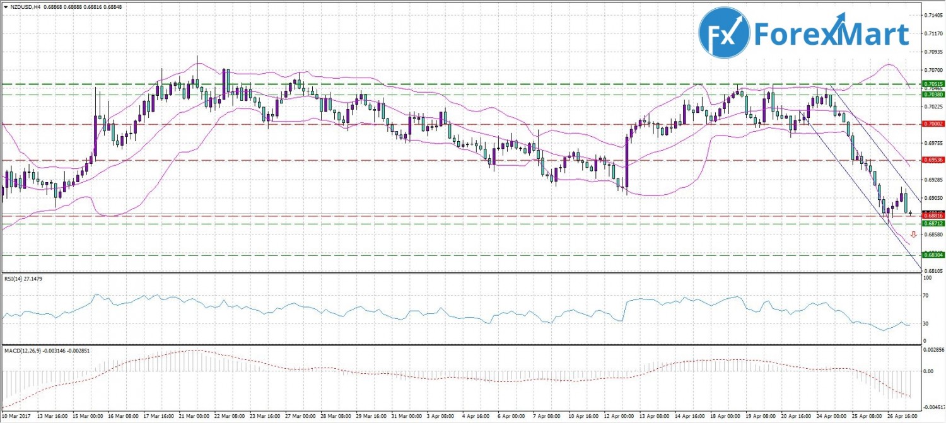The height and width of the screenshot is (423, 946).
Task: Click the green 0.68304 target level label
Action: pyautogui.click(x=933, y=255)
